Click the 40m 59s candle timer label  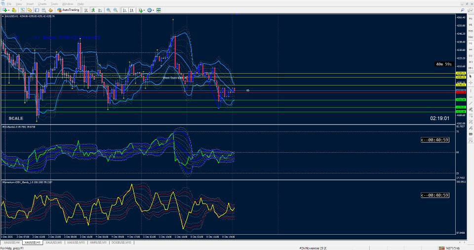[444, 64]
